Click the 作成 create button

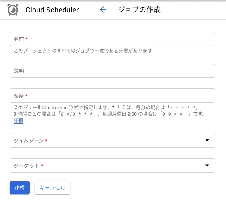20,188
